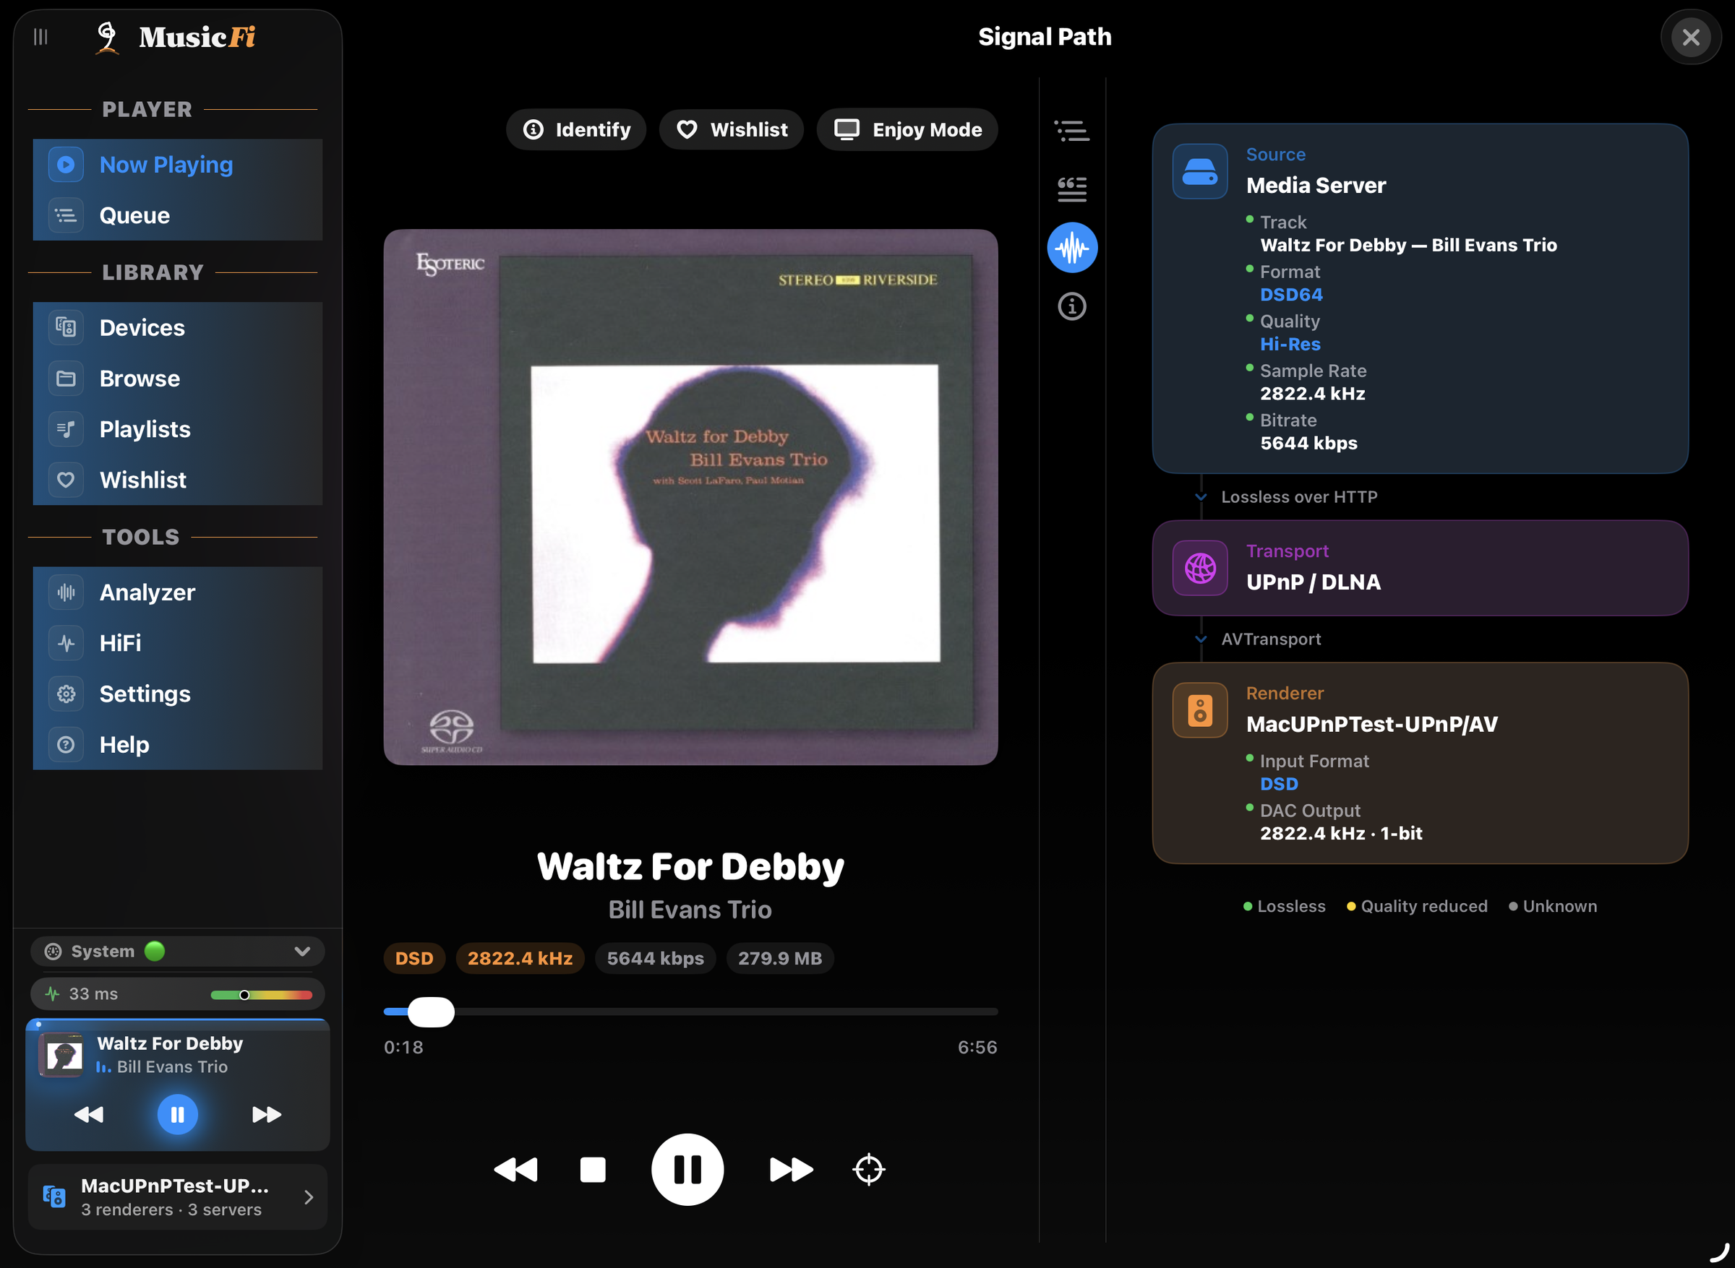
Task: Go to previous track in main controls
Action: click(515, 1170)
